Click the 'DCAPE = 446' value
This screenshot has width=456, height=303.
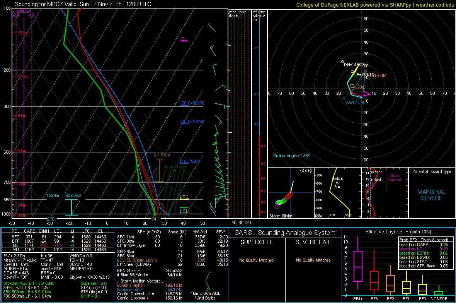(16, 273)
